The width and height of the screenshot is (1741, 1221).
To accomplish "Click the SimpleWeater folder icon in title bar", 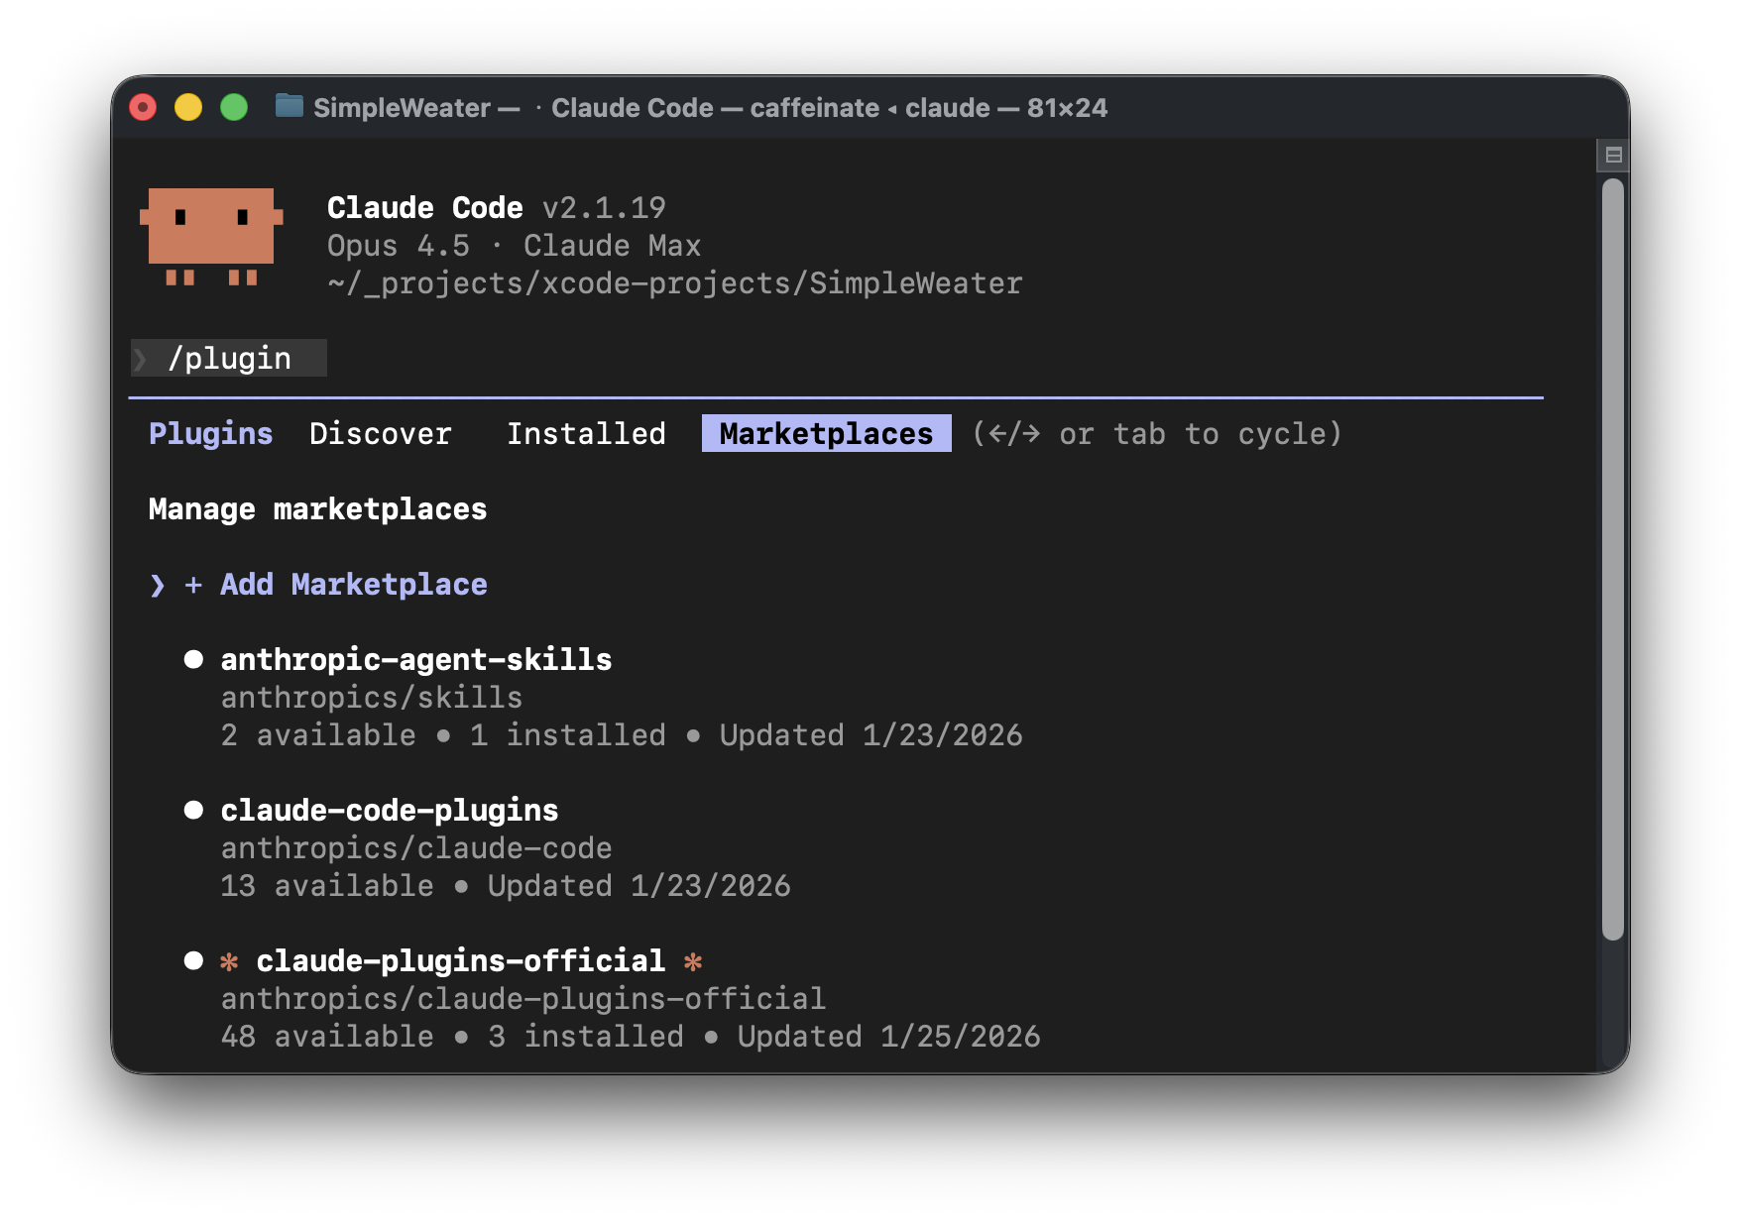I will click(289, 105).
